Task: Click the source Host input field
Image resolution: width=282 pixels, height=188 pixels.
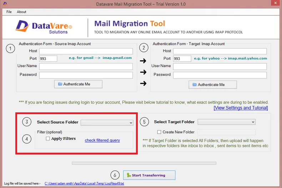Action: coord(86,51)
